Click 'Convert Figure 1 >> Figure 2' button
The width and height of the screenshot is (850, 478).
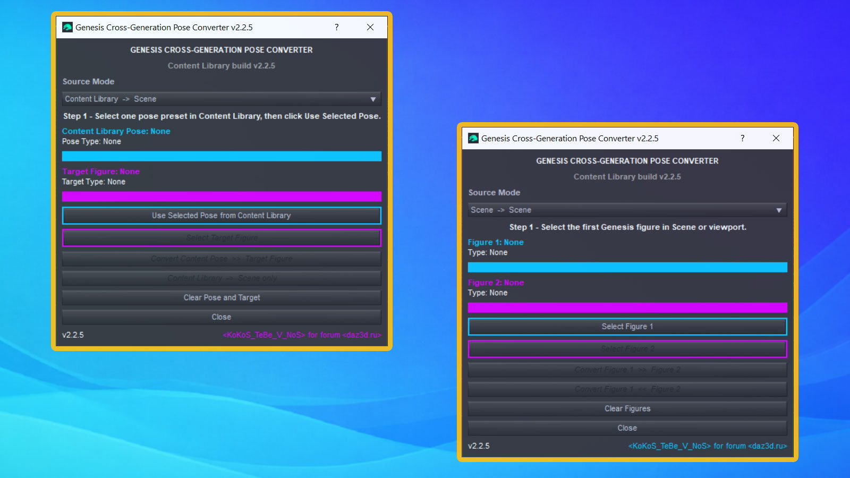[x=627, y=370]
